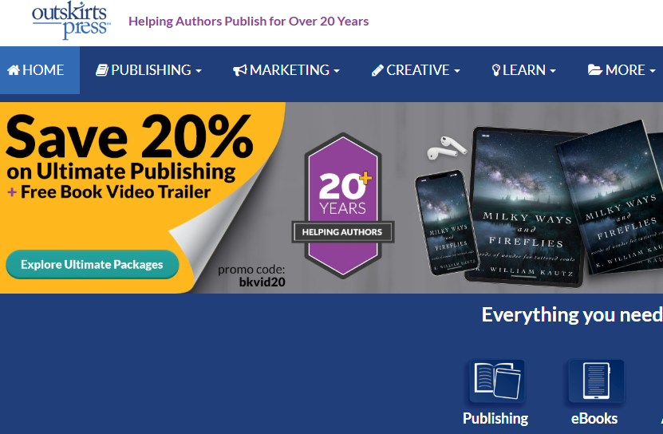Click the Publishing text label link

point(495,418)
